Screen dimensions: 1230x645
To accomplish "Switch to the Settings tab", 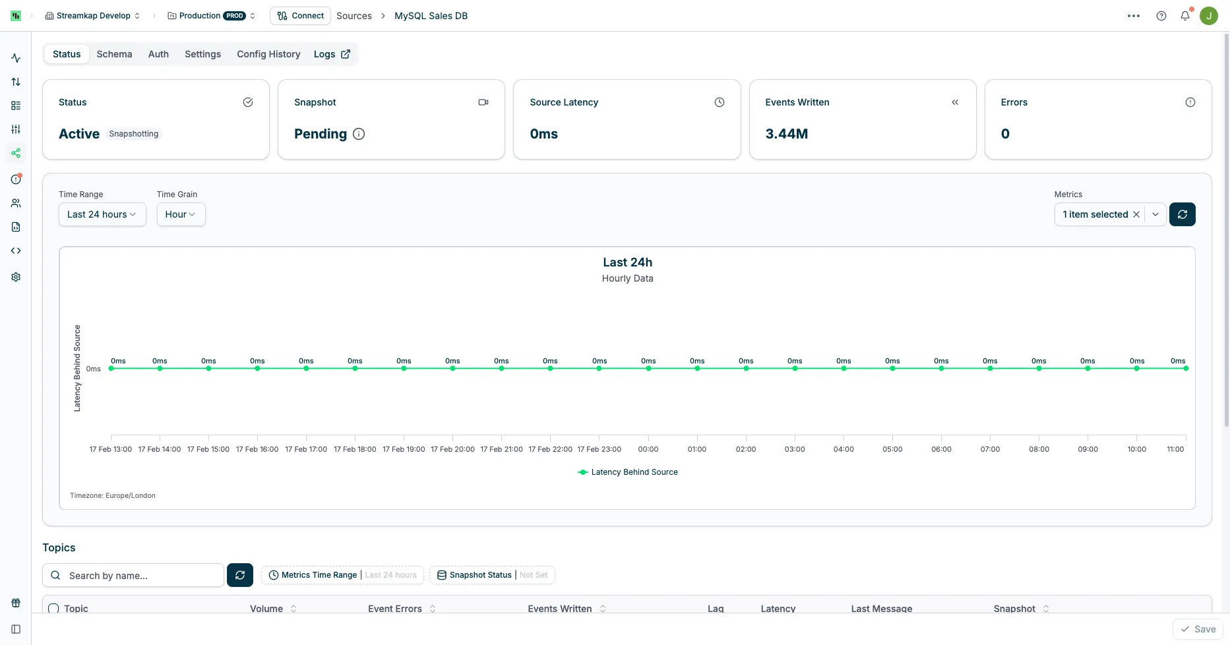I will click(202, 54).
